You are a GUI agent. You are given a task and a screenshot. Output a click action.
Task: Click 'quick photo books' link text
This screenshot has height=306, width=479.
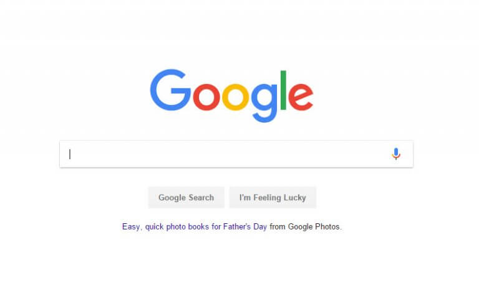click(177, 227)
